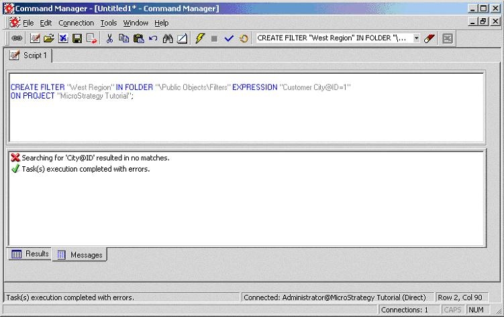The width and height of the screenshot is (504, 317).
Task: Minimize the inner document window
Action: pos(472,22)
